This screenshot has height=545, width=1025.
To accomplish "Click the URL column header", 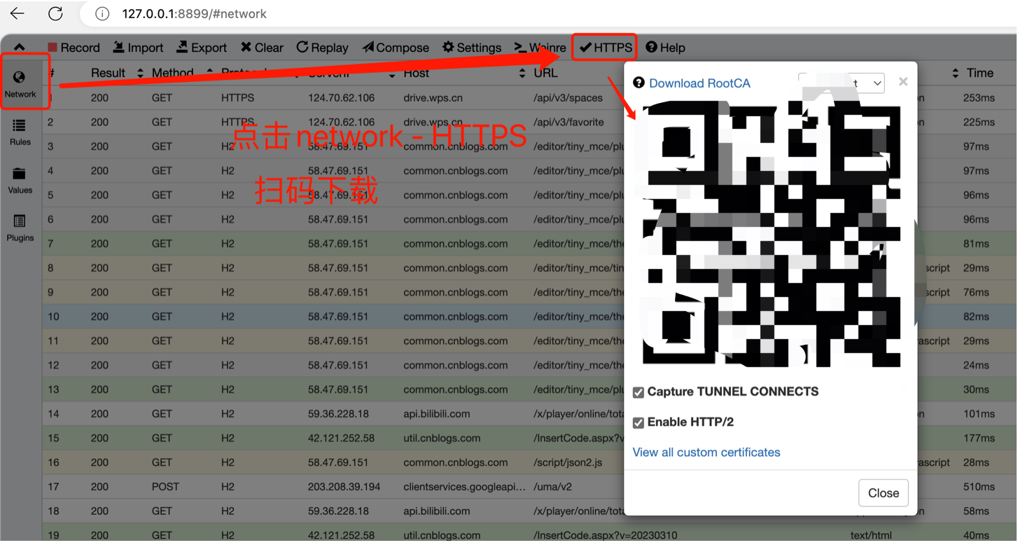I will click(x=545, y=73).
